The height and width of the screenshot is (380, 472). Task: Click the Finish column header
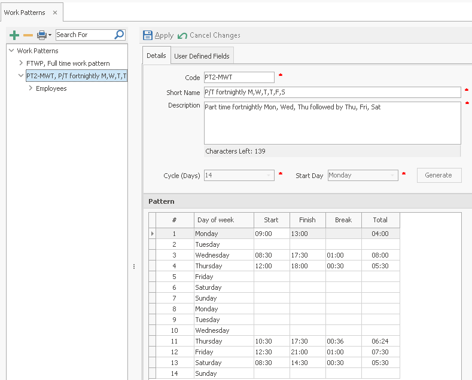(307, 220)
